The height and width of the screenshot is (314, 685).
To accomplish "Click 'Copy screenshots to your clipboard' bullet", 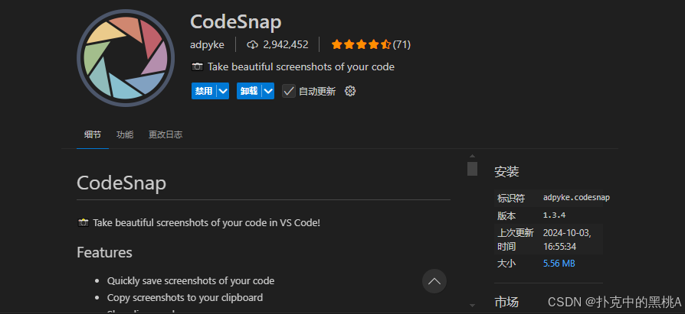I will [185, 298].
